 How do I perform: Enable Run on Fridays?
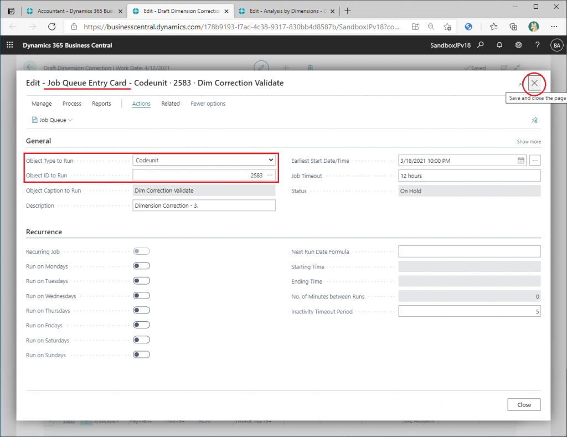point(141,325)
